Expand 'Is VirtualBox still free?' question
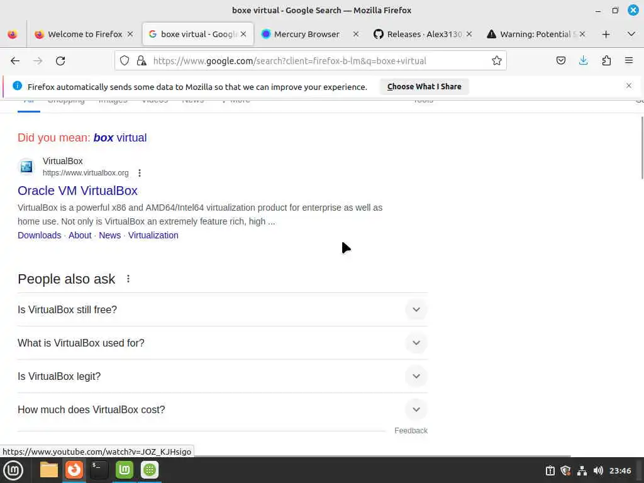 tap(223, 309)
